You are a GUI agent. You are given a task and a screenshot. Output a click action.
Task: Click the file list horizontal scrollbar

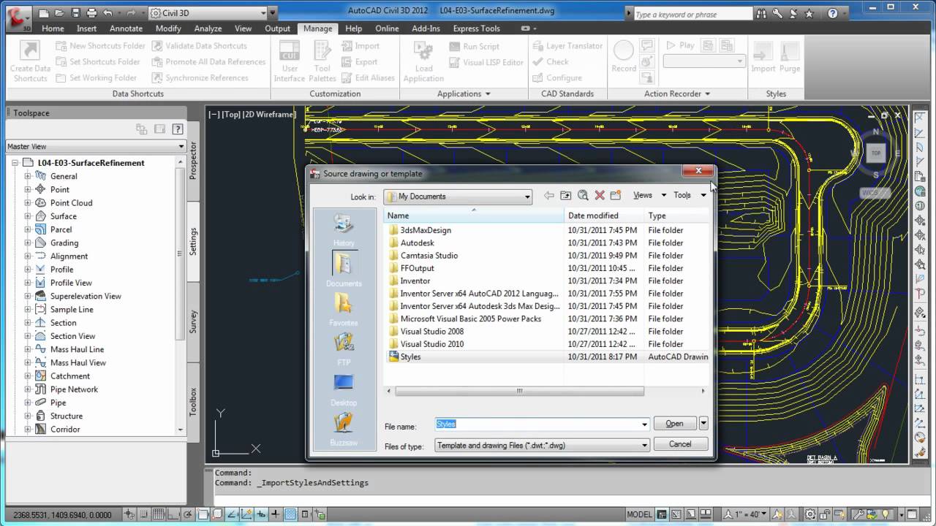[x=519, y=391]
